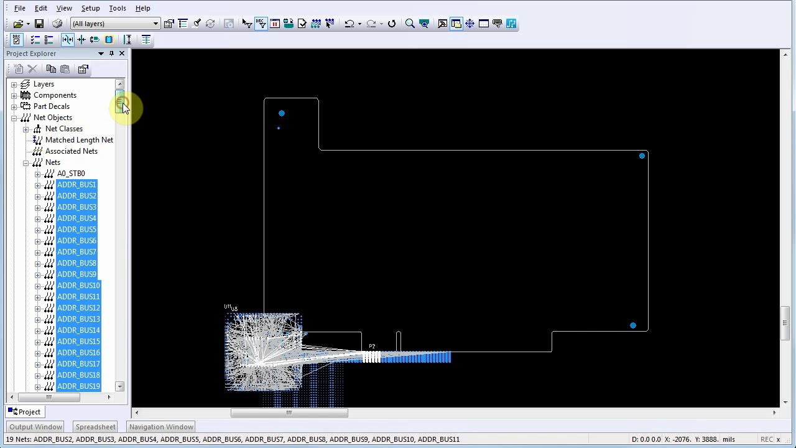Open the Setup menu
This screenshot has width=796, height=448.
[90, 8]
